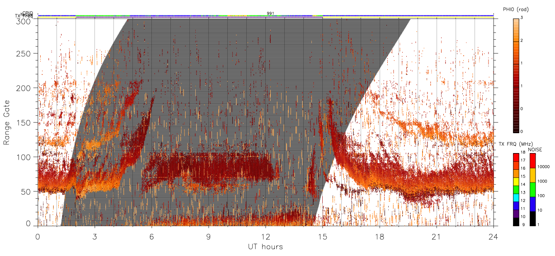Pick the cyan 12–13 MHz TX FRQ swatch

[516, 197]
